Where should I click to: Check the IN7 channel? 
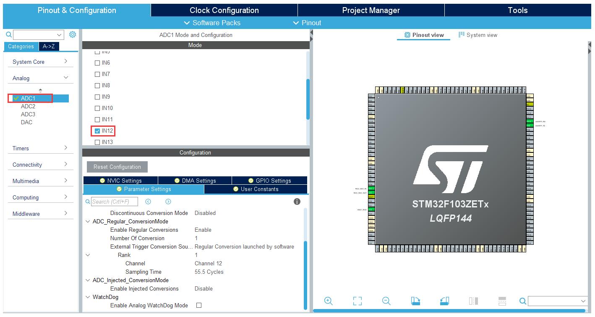[x=97, y=74]
